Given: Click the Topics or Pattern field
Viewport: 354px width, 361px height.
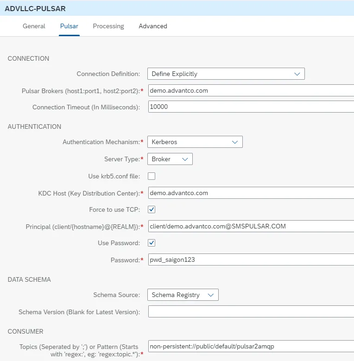Looking at the screenshot, I should tap(251, 346).
